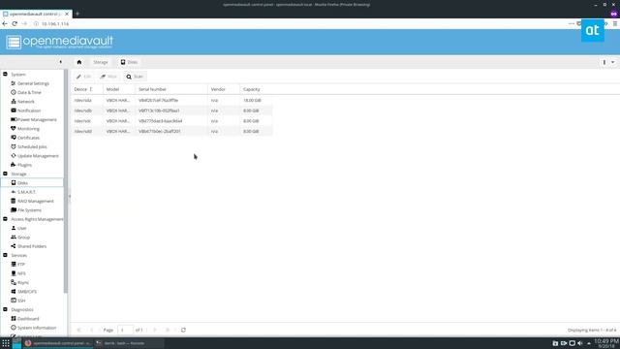Open Dashboard diagnostics page

click(28, 319)
